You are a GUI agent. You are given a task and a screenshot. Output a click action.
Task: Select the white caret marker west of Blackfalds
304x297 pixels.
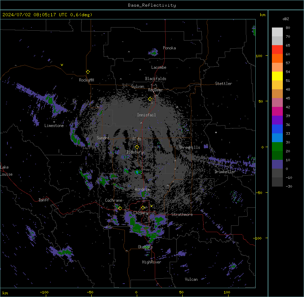tap(121, 79)
